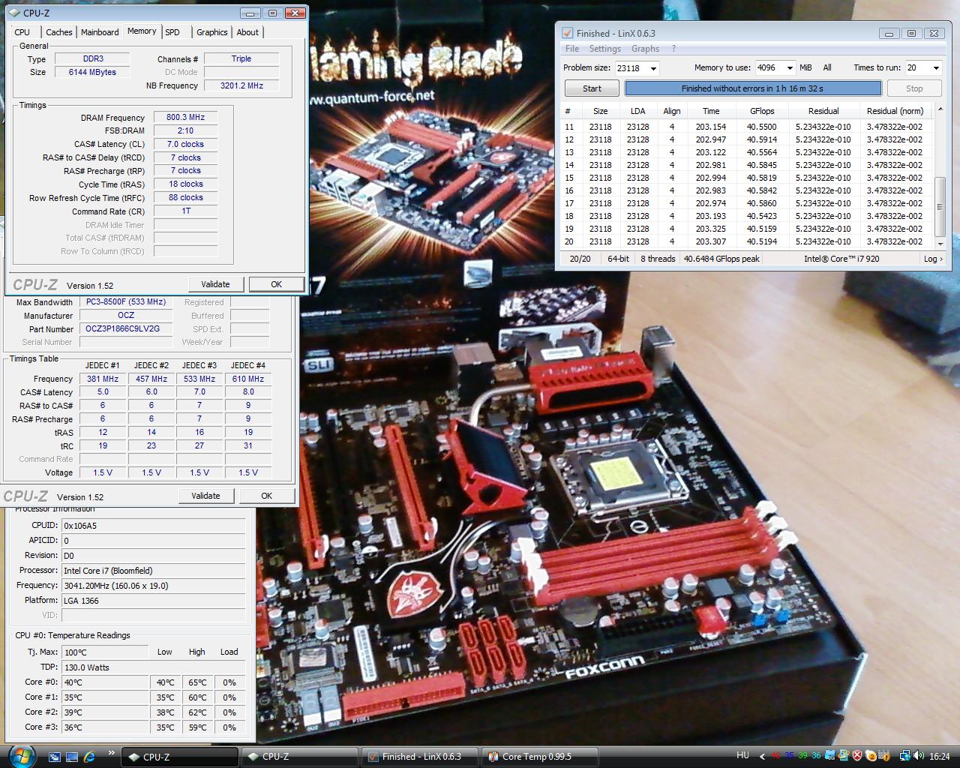Viewport: 960px width, 768px height.
Task: Select result row 20 in LinX
Action: 748,241
